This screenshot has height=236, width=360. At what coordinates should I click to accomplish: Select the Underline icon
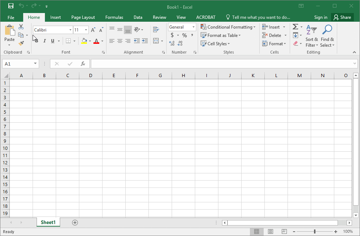click(51, 41)
